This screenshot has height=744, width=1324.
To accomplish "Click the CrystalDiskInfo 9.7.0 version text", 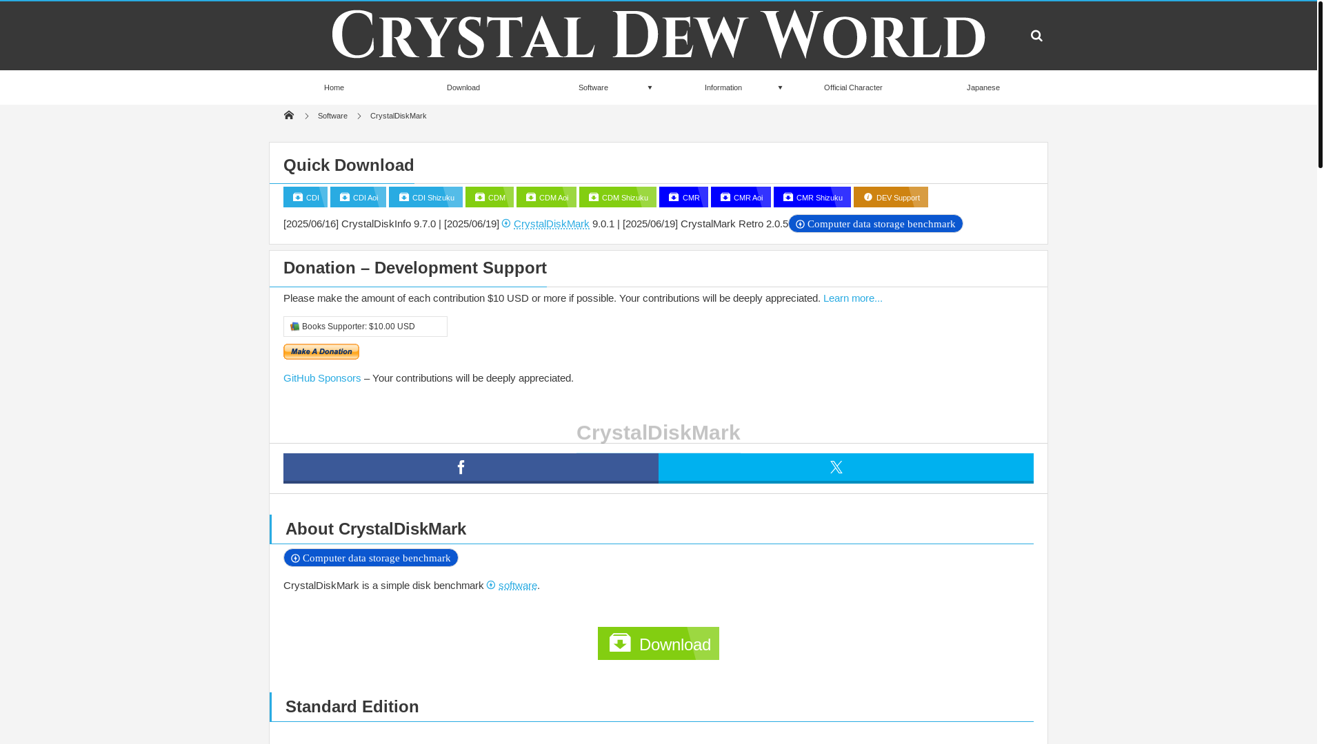I will pyautogui.click(x=389, y=224).
